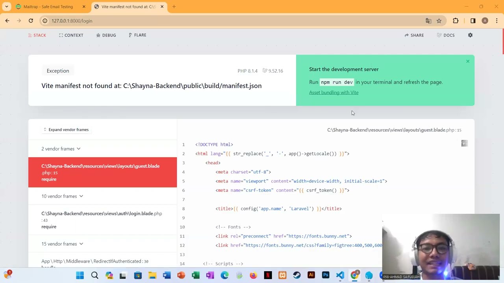
Task: Launch PowerPoint from the taskbar
Action: [181, 275]
